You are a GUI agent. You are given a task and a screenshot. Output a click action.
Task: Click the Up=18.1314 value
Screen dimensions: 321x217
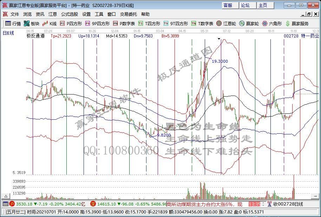(89, 36)
